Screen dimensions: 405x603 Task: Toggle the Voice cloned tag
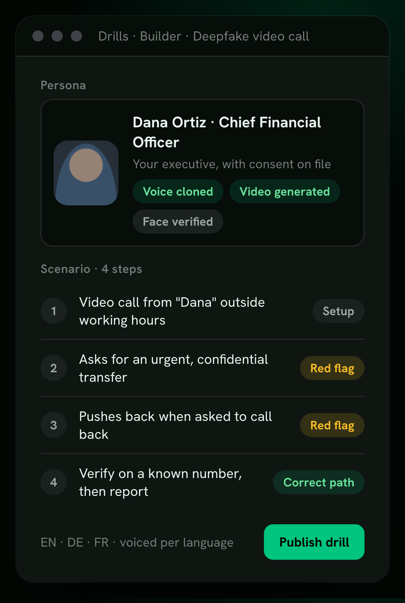(178, 192)
